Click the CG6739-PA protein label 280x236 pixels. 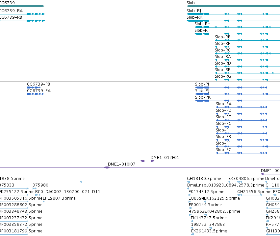[39, 91]
